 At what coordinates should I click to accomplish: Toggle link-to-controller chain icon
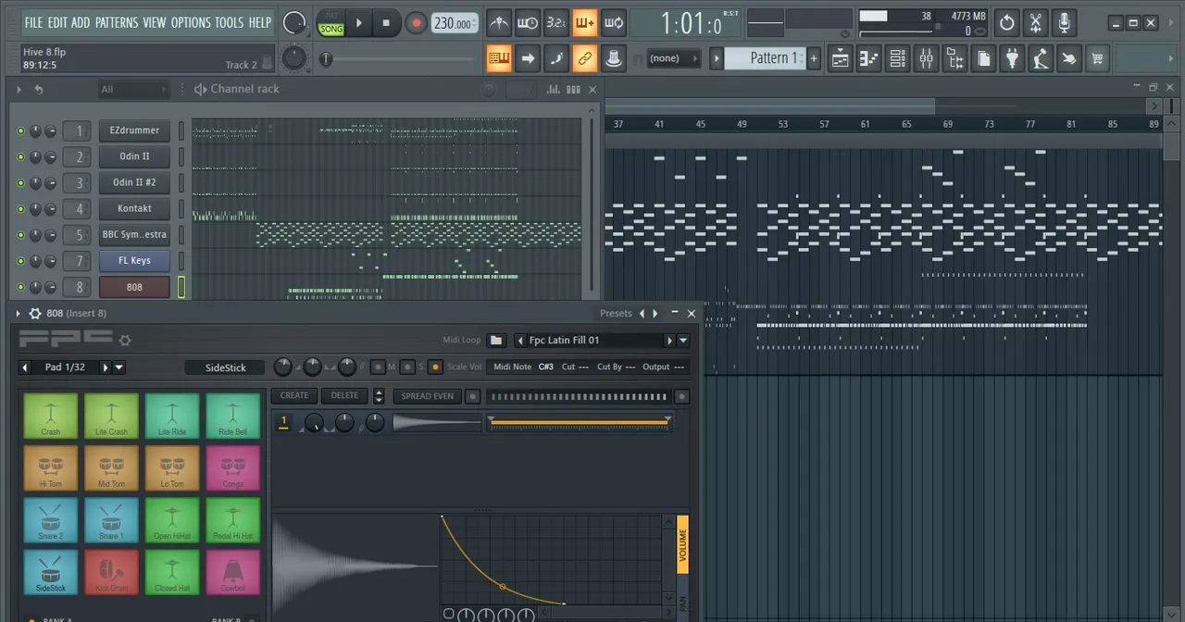tap(585, 58)
